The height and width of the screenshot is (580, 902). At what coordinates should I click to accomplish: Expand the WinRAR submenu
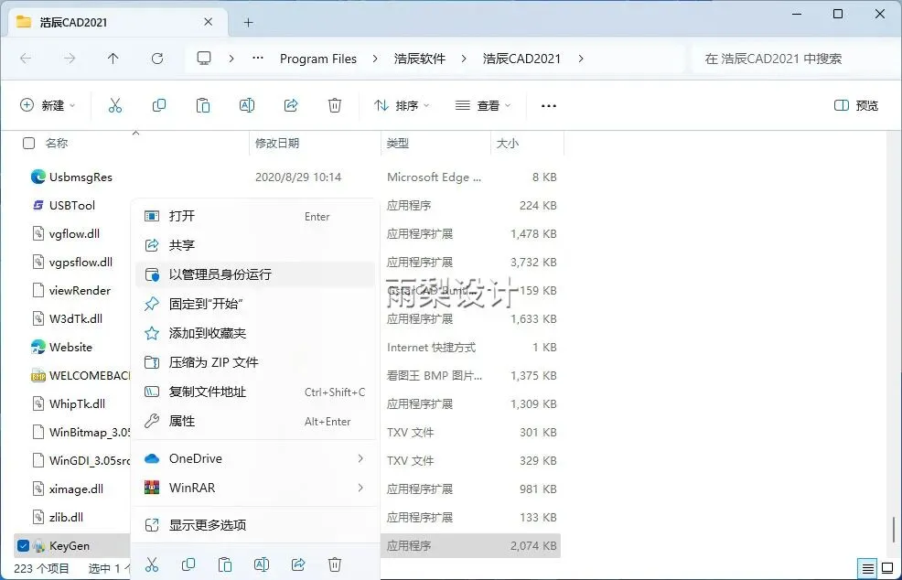pyautogui.click(x=360, y=488)
